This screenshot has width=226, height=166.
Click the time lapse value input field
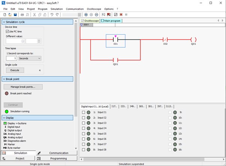[12, 58]
